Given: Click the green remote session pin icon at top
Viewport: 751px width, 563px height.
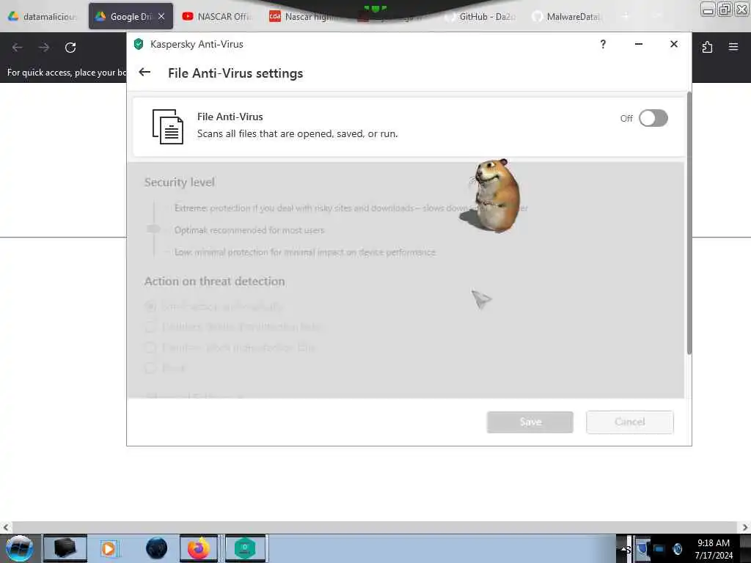Looking at the screenshot, I should tap(375, 9).
